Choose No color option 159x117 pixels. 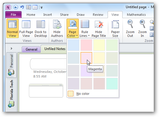[x=83, y=94]
